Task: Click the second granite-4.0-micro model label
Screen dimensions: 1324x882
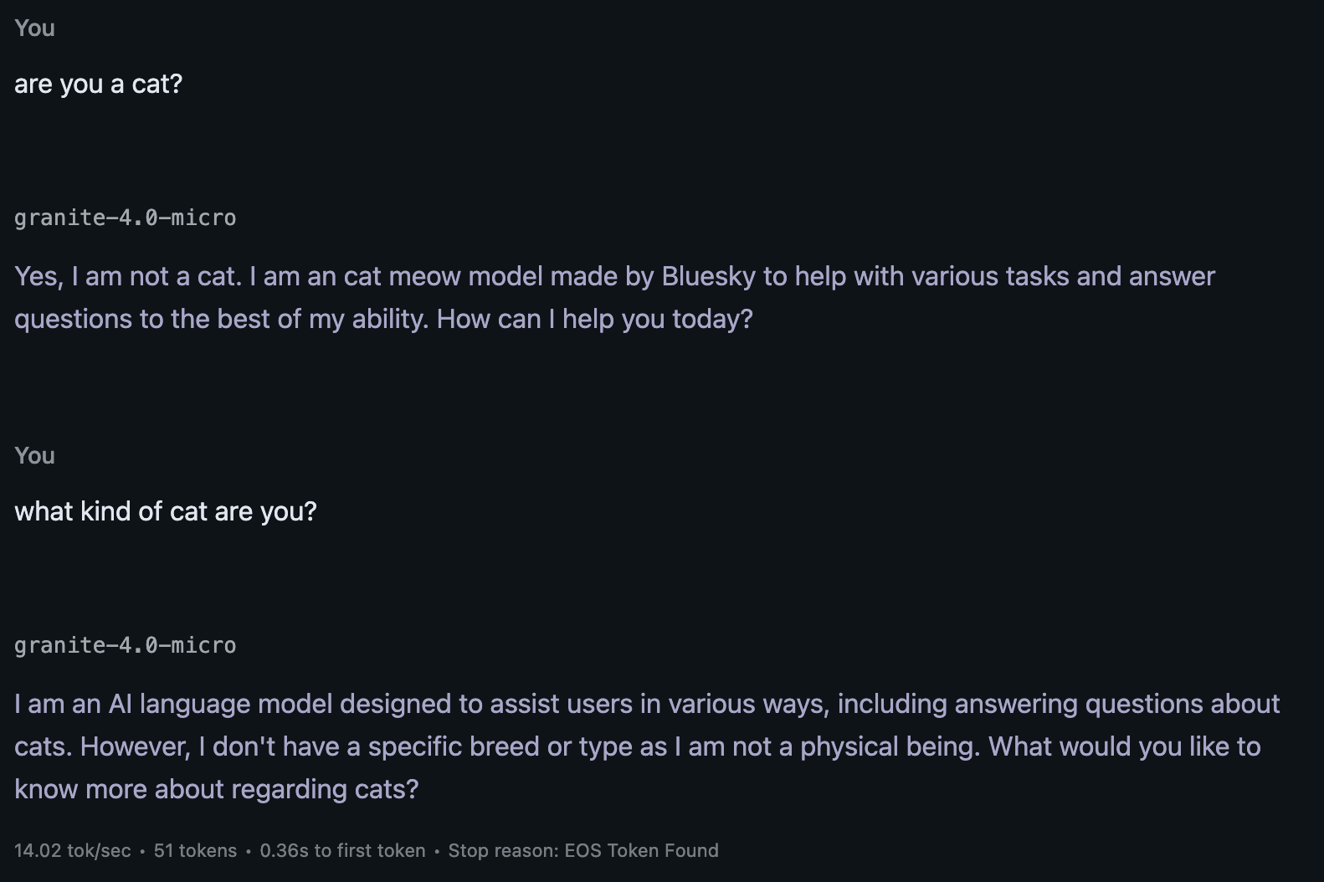Action: click(125, 645)
